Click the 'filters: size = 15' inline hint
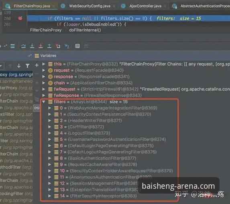 coord(179,18)
